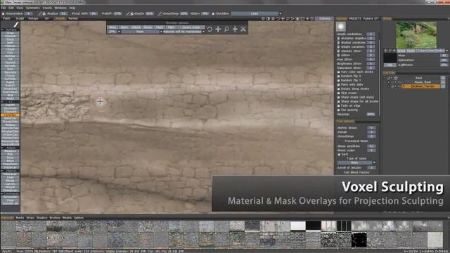
Task: Toggle Use spacing checkbox
Action: 339,110
